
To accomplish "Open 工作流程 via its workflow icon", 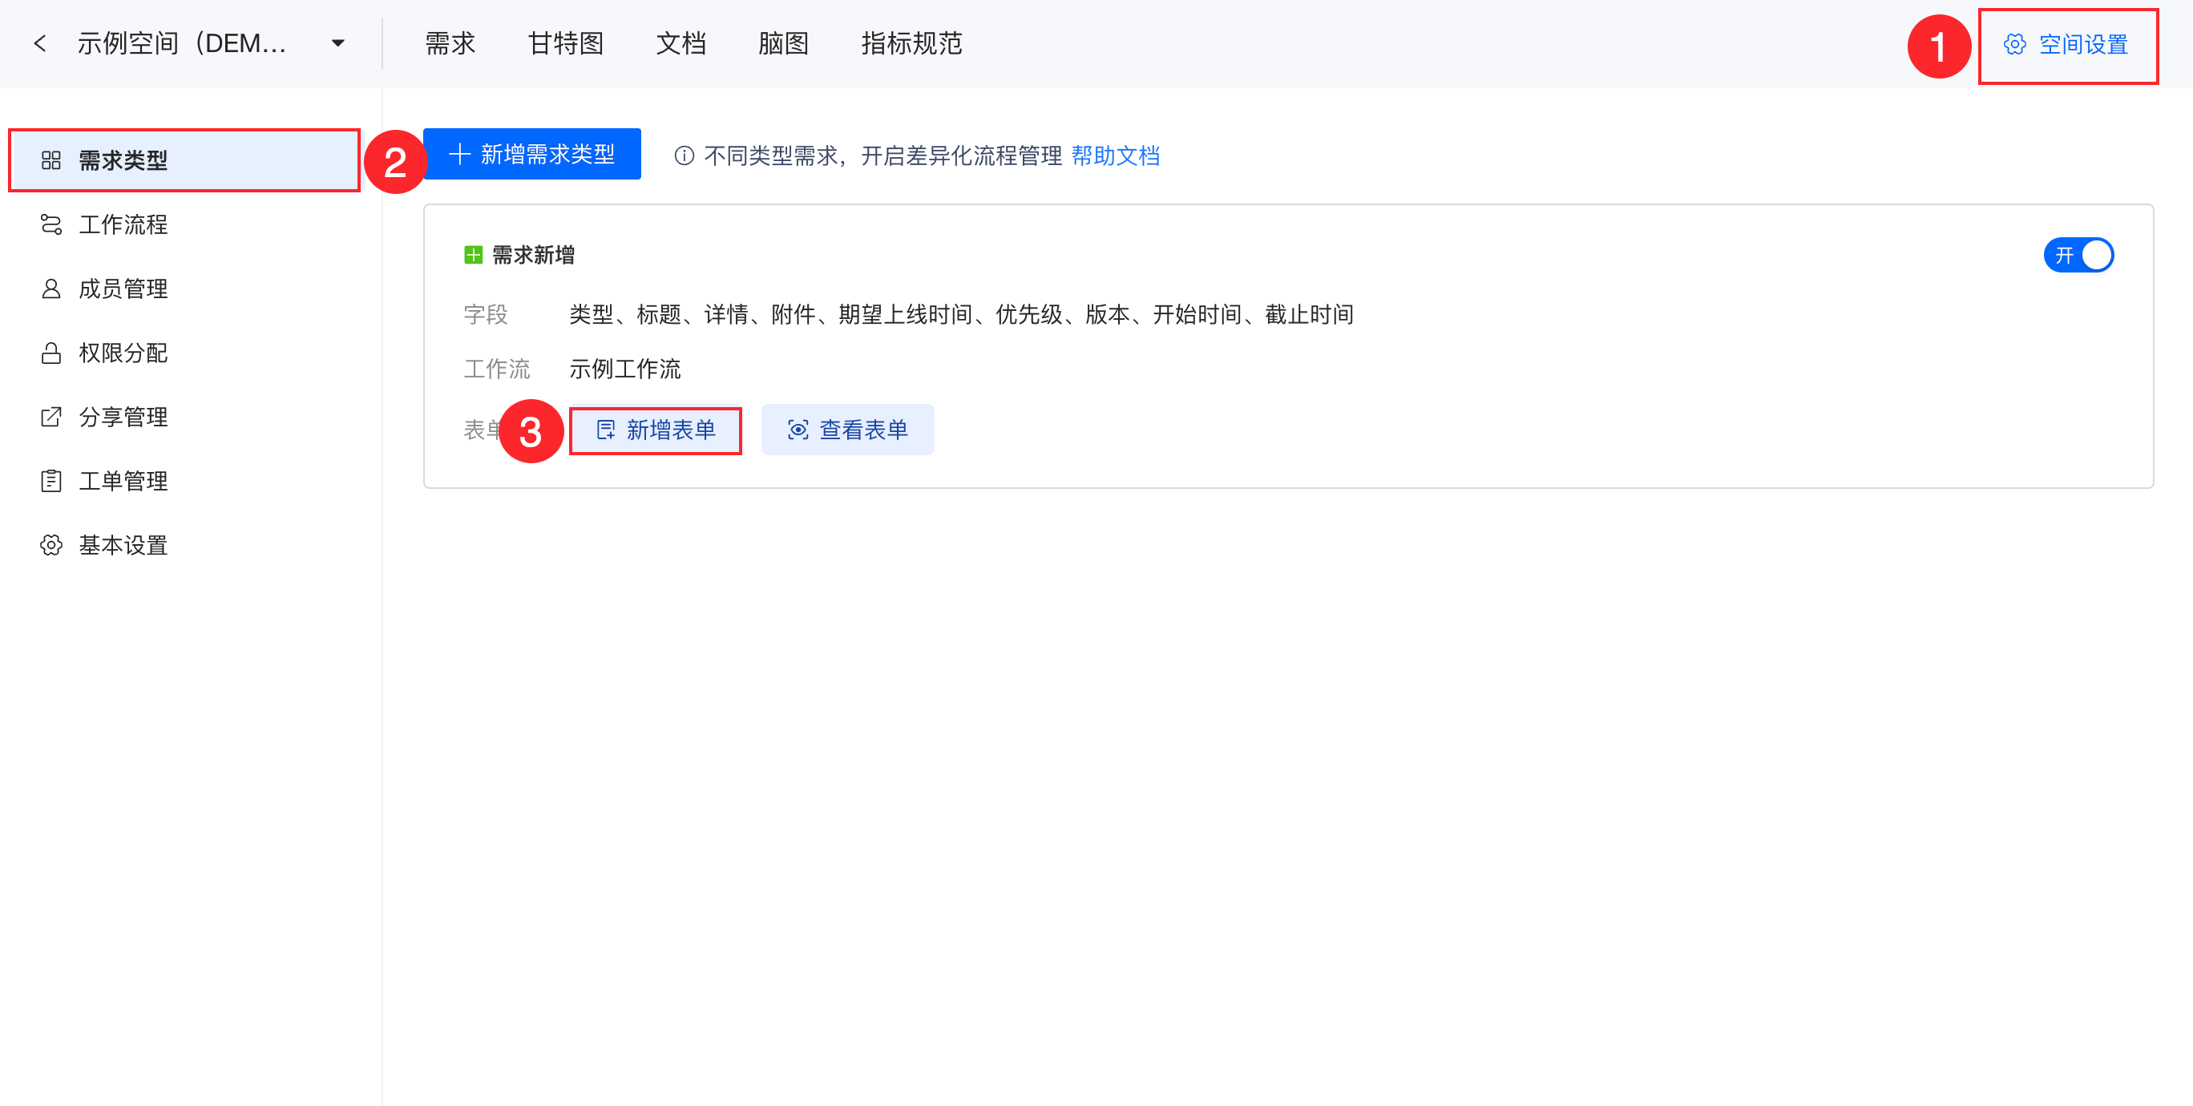I will [51, 224].
